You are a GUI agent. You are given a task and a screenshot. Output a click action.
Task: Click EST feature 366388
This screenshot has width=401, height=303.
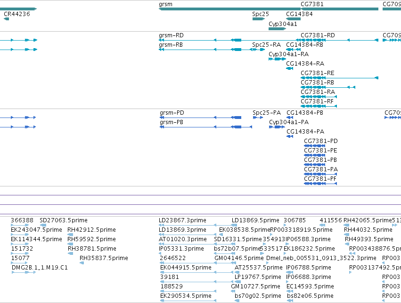click(x=20, y=225)
